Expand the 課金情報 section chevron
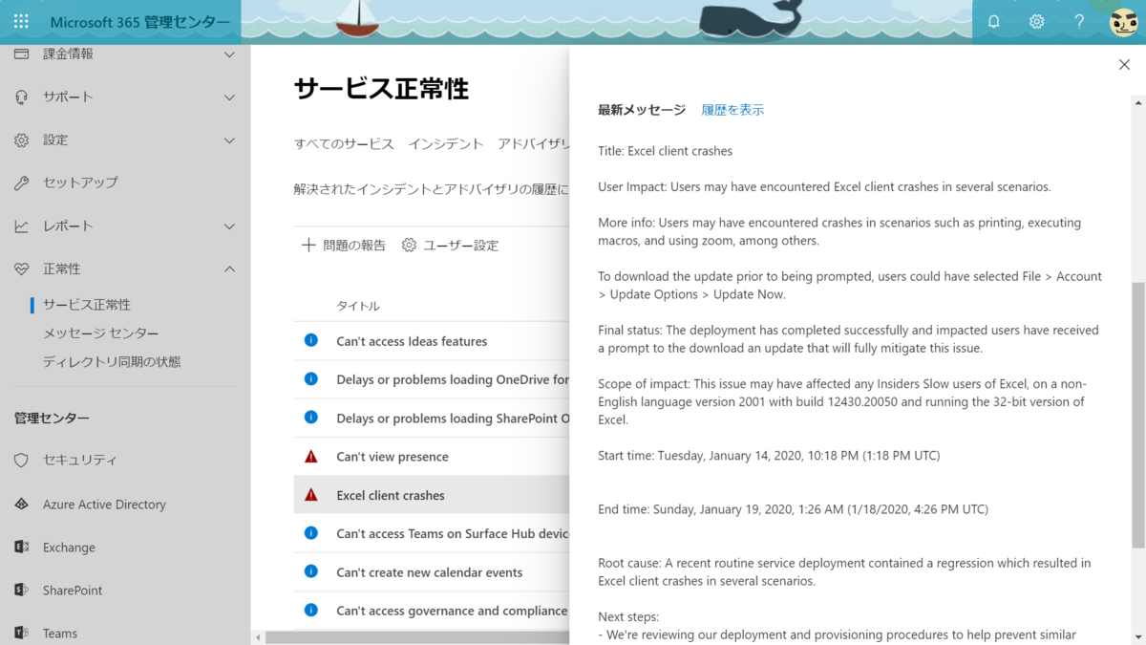Image resolution: width=1146 pixels, height=645 pixels. point(229,54)
